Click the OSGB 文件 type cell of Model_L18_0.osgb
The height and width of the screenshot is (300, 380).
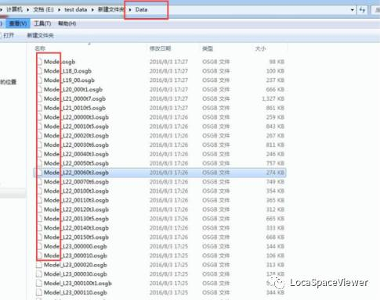coord(216,71)
